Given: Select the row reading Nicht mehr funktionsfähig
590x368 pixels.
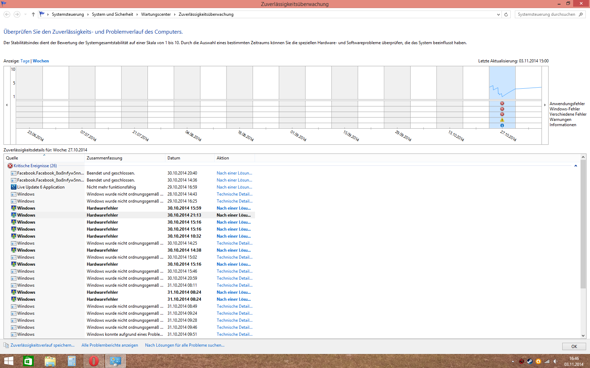Looking at the screenshot, I should point(129,187).
